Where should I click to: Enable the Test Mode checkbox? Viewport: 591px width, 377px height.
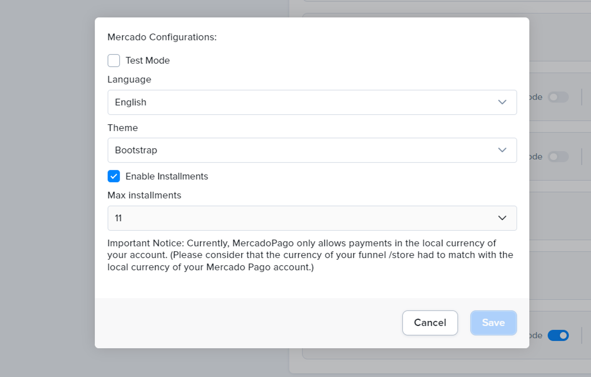click(x=114, y=61)
